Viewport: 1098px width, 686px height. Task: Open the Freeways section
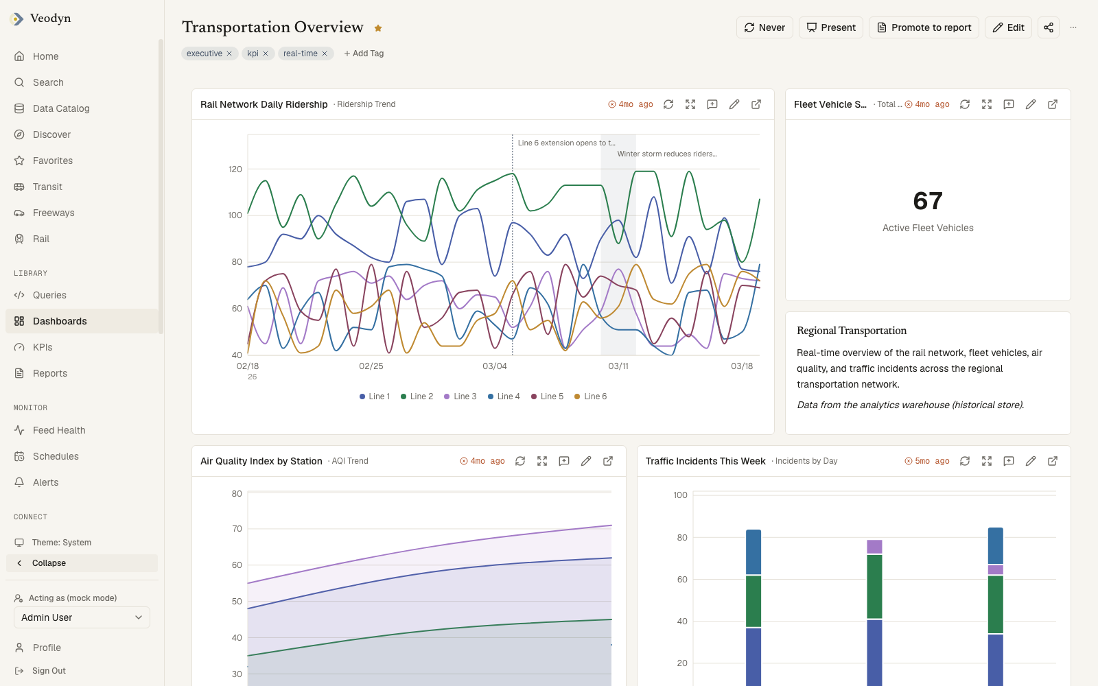(82, 213)
